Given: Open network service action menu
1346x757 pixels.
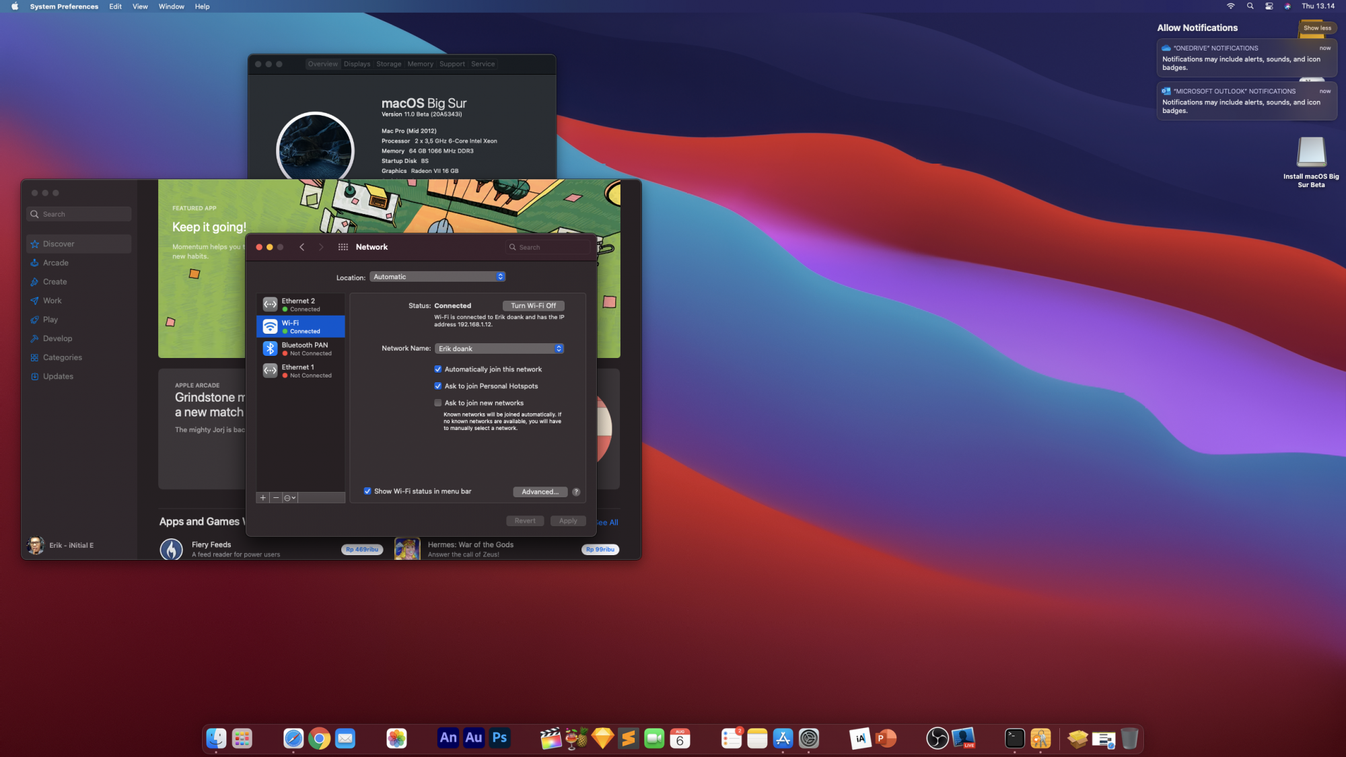Looking at the screenshot, I should tap(290, 498).
